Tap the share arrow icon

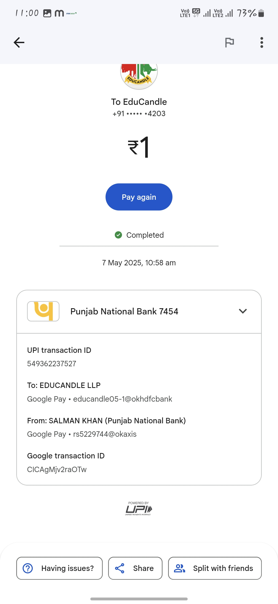pyautogui.click(x=120, y=568)
